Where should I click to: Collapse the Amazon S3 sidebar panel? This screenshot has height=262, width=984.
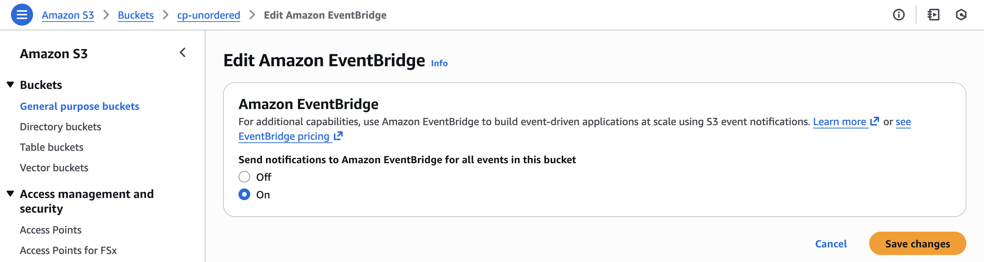click(183, 52)
